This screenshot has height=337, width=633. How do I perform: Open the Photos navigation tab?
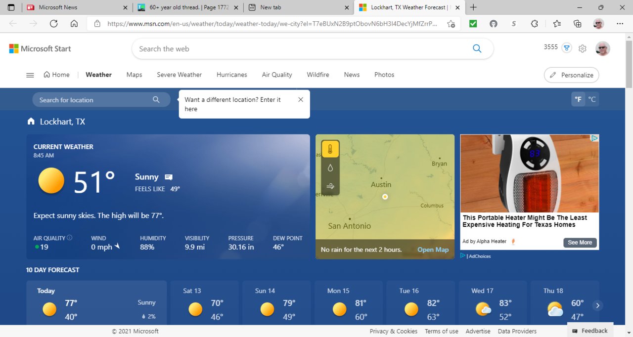pyautogui.click(x=384, y=75)
